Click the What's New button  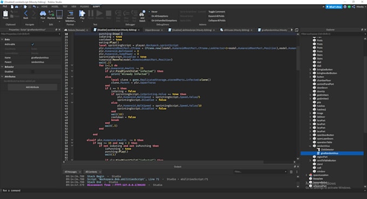click(x=334, y=7)
